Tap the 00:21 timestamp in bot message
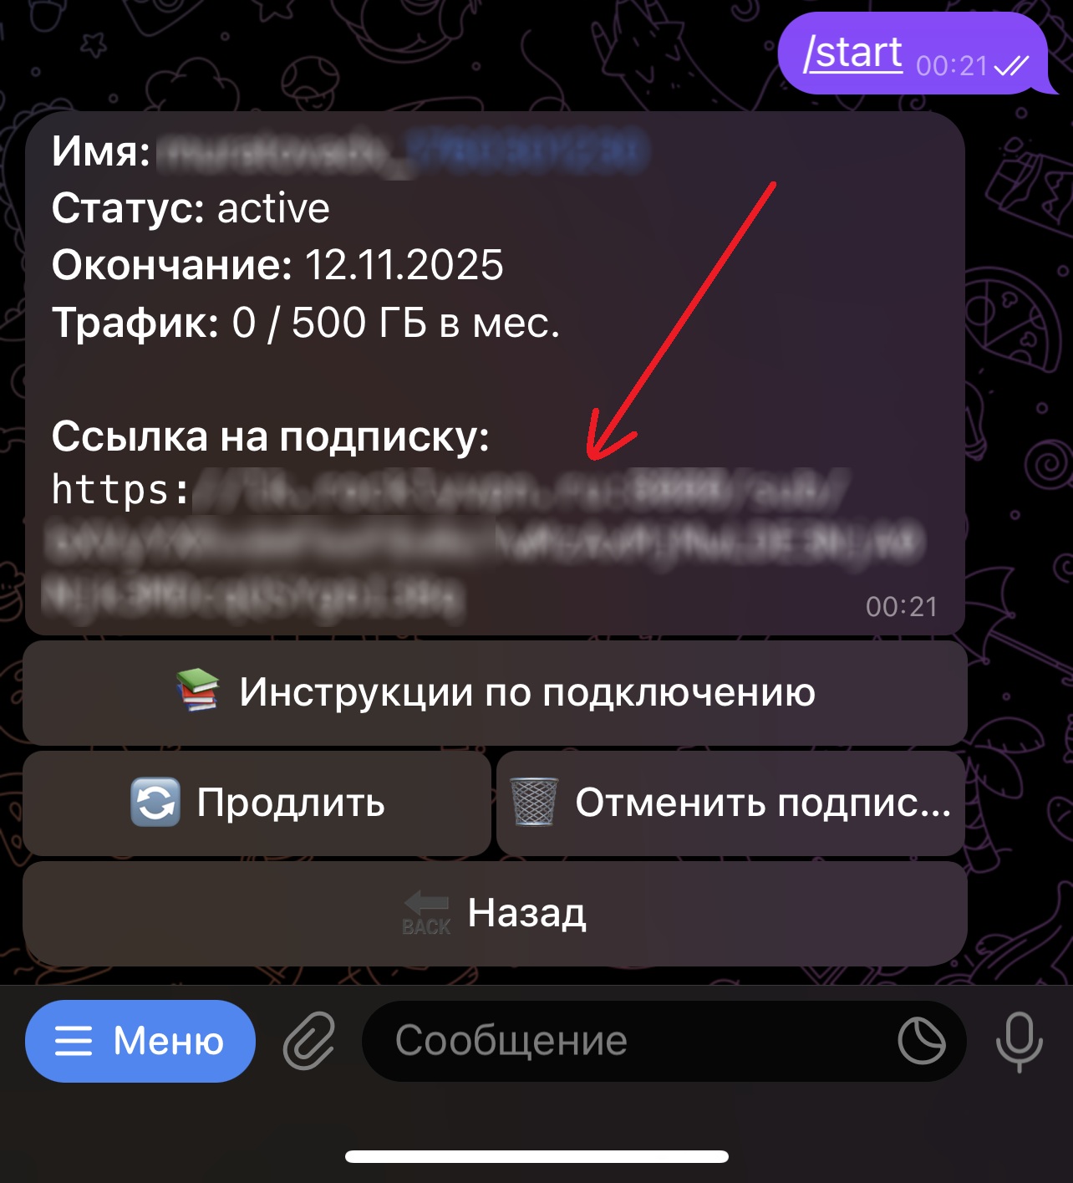Screen dimensions: 1073x1183 point(902,607)
